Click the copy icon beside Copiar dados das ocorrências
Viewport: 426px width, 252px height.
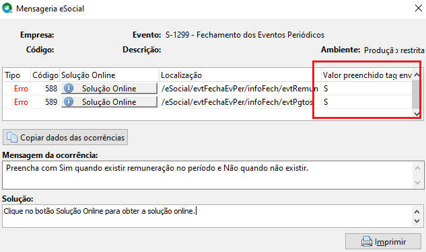pos(12,137)
